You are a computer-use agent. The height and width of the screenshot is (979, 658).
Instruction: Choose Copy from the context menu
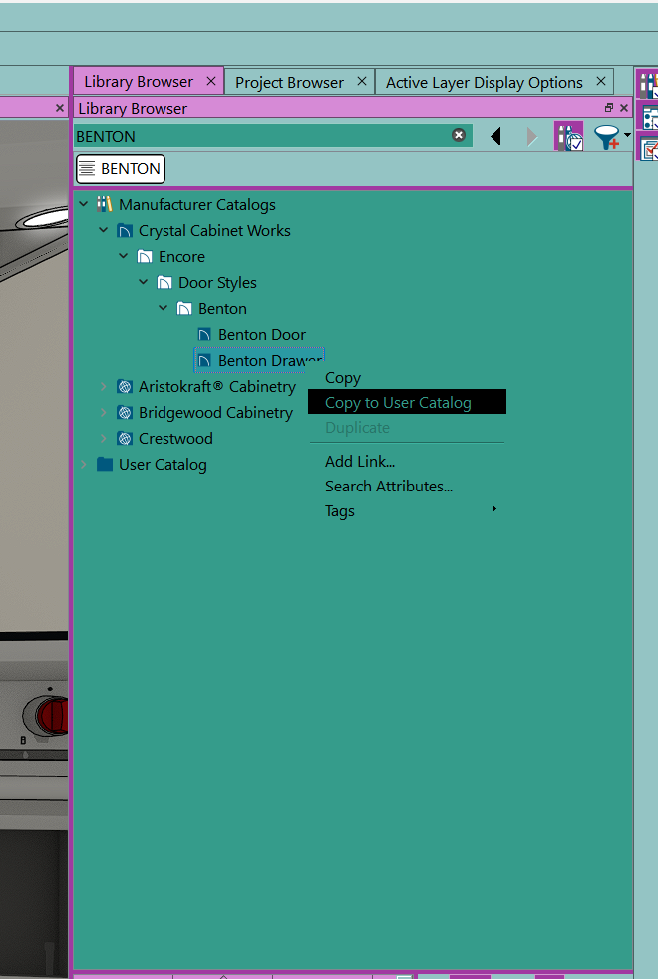(343, 378)
